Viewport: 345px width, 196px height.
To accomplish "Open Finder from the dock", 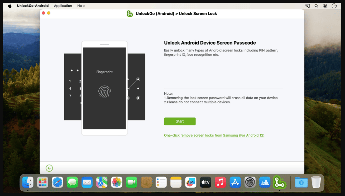I will (28, 182).
